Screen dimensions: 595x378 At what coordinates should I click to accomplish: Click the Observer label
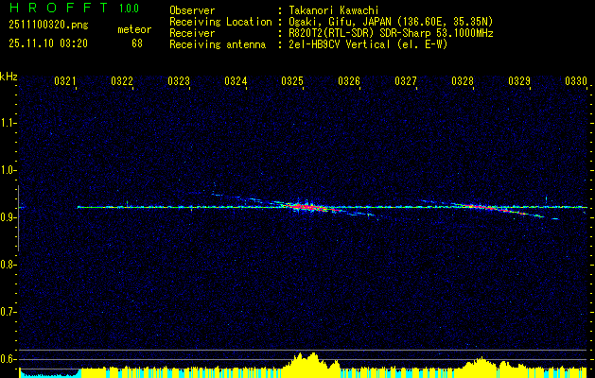pos(192,11)
